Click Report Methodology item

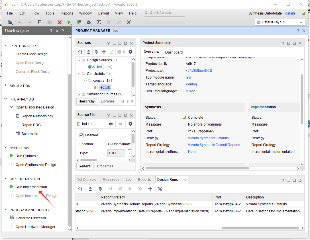click(x=37, y=116)
